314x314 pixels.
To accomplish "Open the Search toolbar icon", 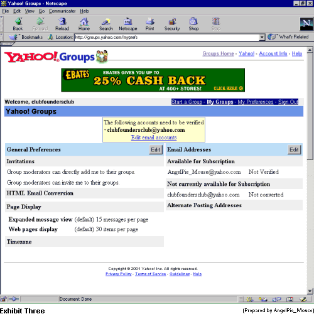I will (106, 24).
